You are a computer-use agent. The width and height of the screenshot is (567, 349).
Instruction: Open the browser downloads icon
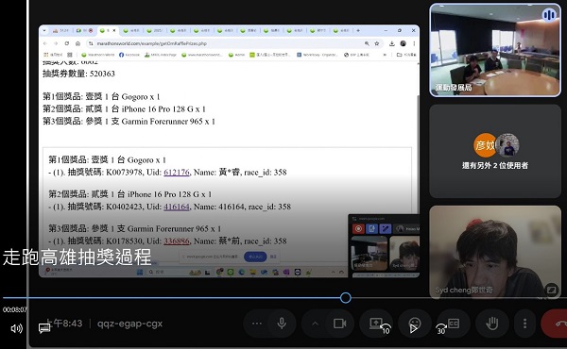(x=391, y=43)
